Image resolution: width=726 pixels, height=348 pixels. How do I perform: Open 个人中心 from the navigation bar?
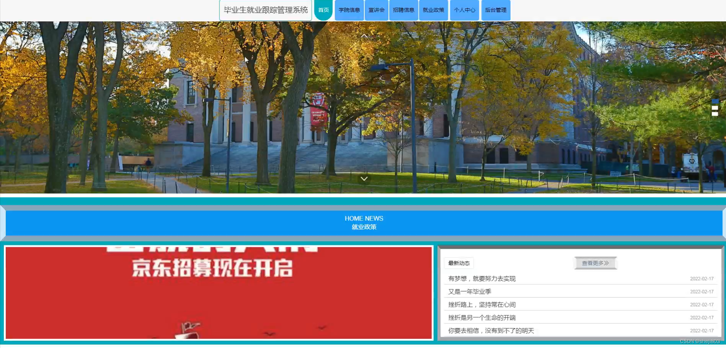[464, 10]
